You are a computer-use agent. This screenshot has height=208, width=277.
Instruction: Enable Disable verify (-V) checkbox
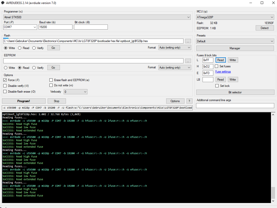pyautogui.click(x=5, y=86)
